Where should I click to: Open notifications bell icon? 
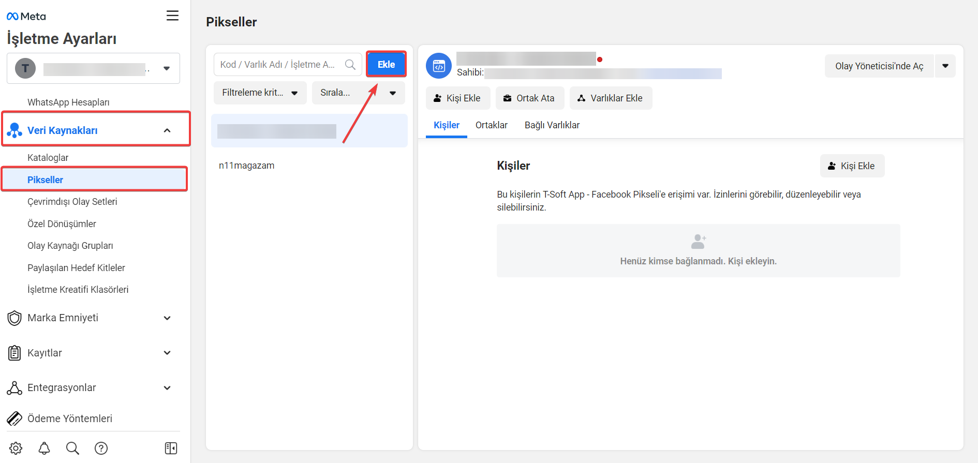[45, 448]
